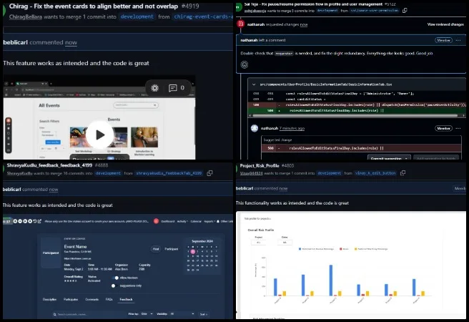This screenshot has height=322, width=469.
Task: Open Dashboard in the app header
Action: pos(168,221)
